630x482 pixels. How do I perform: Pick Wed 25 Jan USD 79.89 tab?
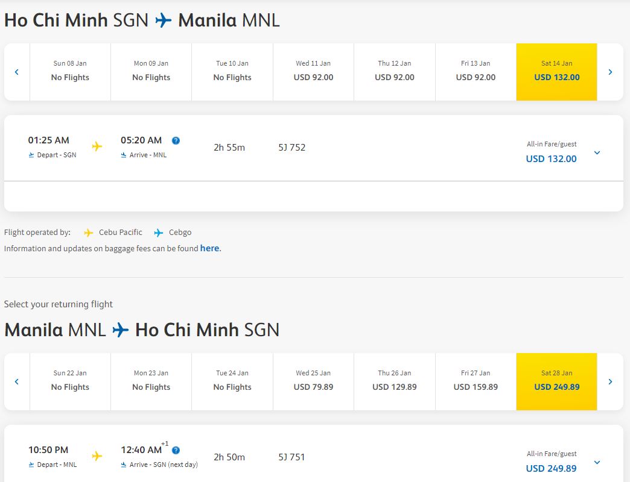pyautogui.click(x=313, y=381)
